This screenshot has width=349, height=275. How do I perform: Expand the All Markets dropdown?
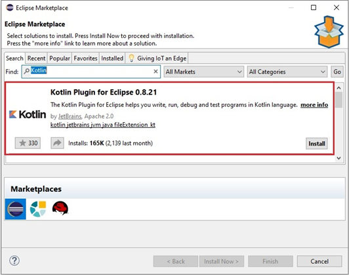point(203,72)
